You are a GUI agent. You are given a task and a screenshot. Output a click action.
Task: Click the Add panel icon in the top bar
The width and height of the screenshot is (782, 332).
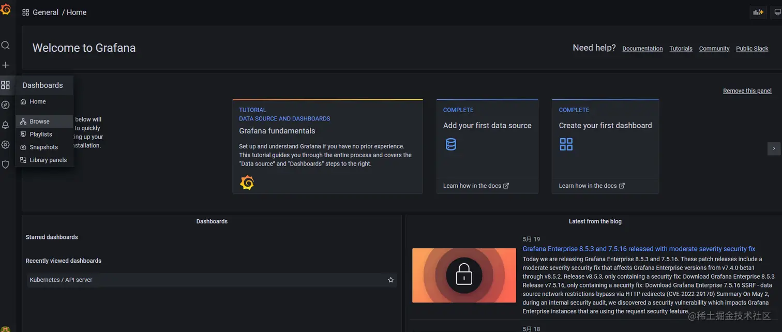[x=758, y=12]
